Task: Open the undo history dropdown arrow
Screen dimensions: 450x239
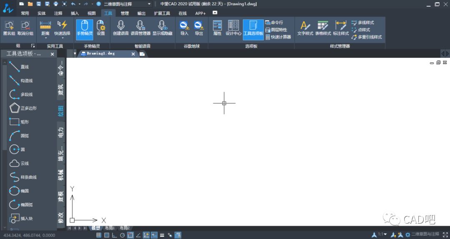Action: pos(80,4)
